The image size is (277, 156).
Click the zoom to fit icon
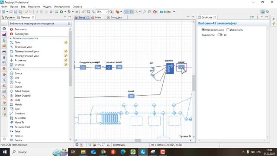(x=88, y=12)
